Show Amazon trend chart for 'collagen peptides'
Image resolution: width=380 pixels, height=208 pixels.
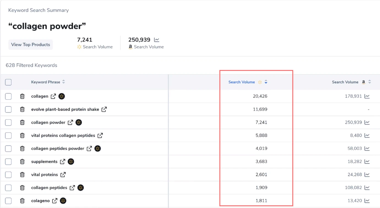pos(367,188)
